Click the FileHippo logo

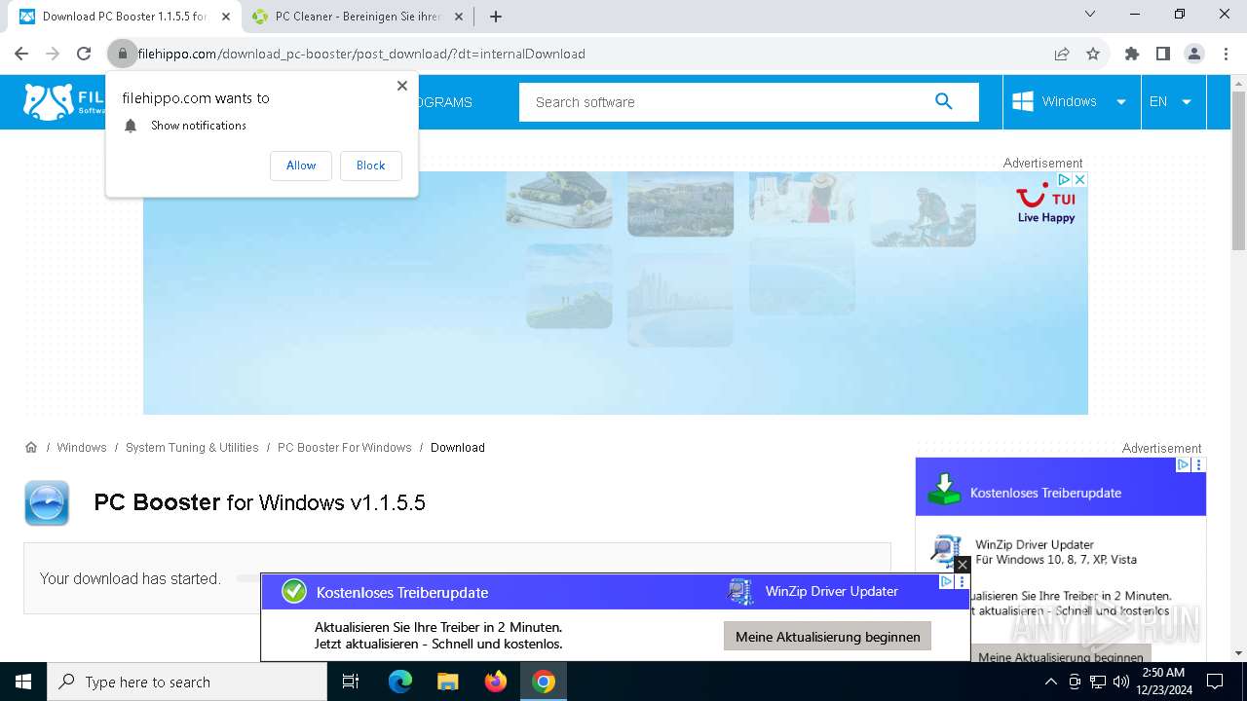coord(64,101)
